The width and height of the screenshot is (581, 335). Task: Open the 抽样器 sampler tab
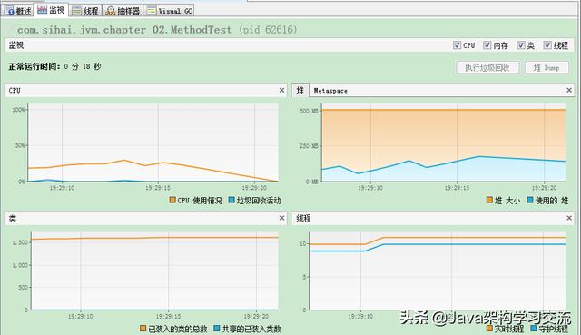tap(123, 11)
